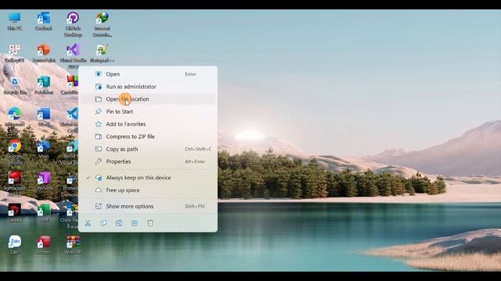Select the Publisher desktop shortcut

click(44, 85)
